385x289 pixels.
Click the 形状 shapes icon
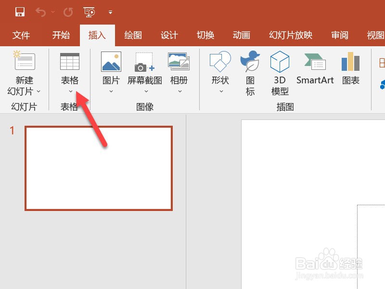tap(220, 62)
